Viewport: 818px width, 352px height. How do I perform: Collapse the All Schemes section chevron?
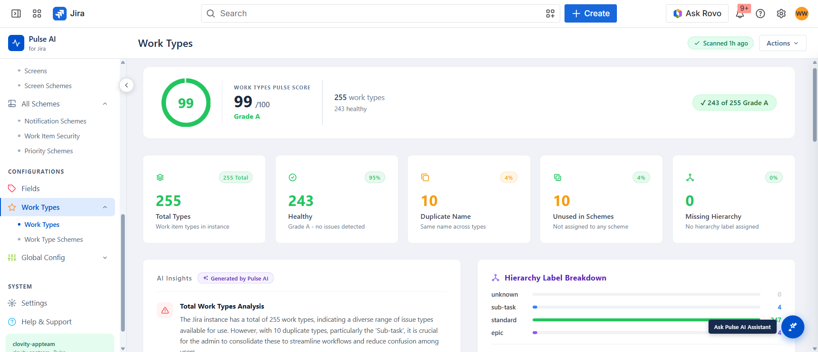point(105,104)
